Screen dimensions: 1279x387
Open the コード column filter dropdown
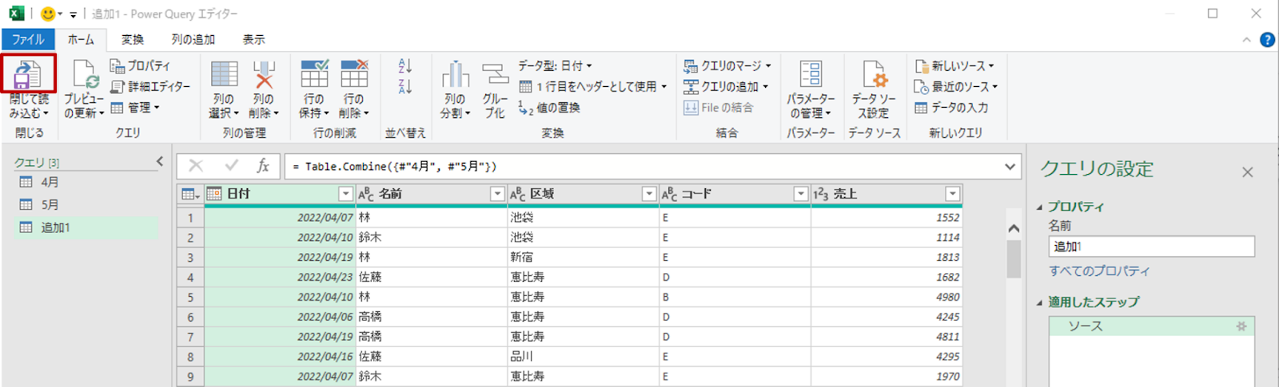(x=800, y=194)
